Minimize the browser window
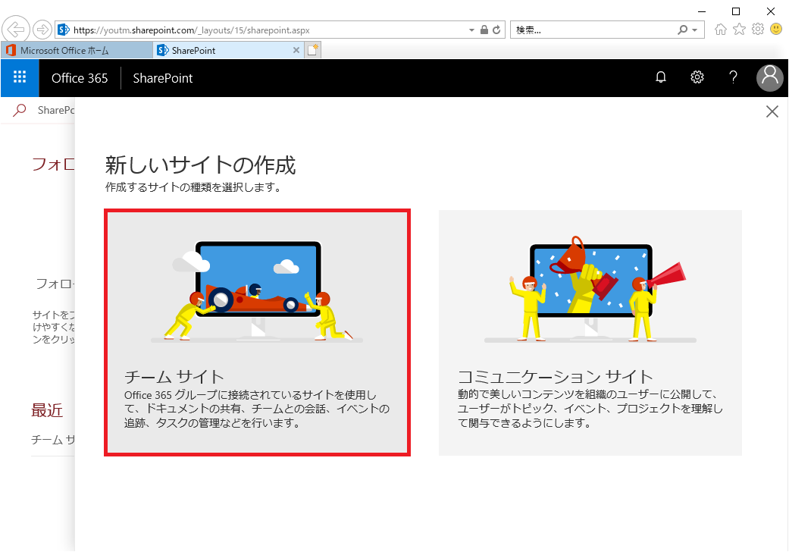The width and height of the screenshot is (789, 552). click(x=703, y=11)
